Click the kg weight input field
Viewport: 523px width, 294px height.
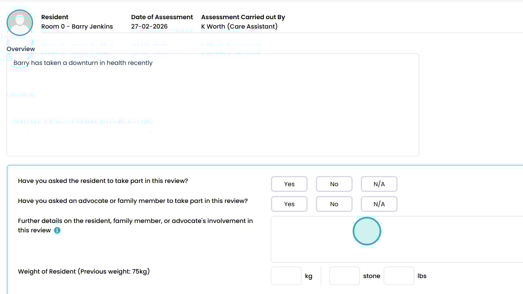pyautogui.click(x=286, y=276)
